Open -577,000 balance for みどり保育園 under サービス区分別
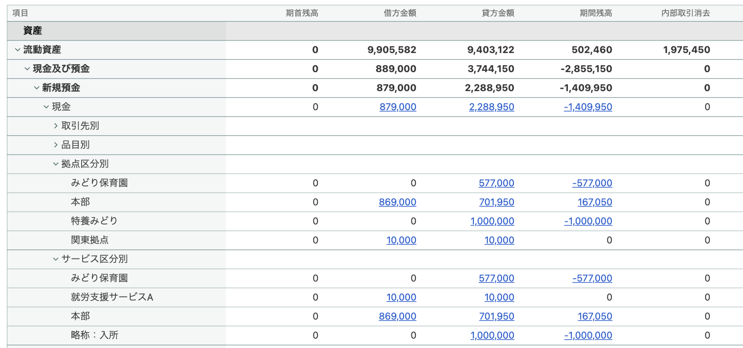The width and height of the screenshot is (743, 348). [x=592, y=278]
